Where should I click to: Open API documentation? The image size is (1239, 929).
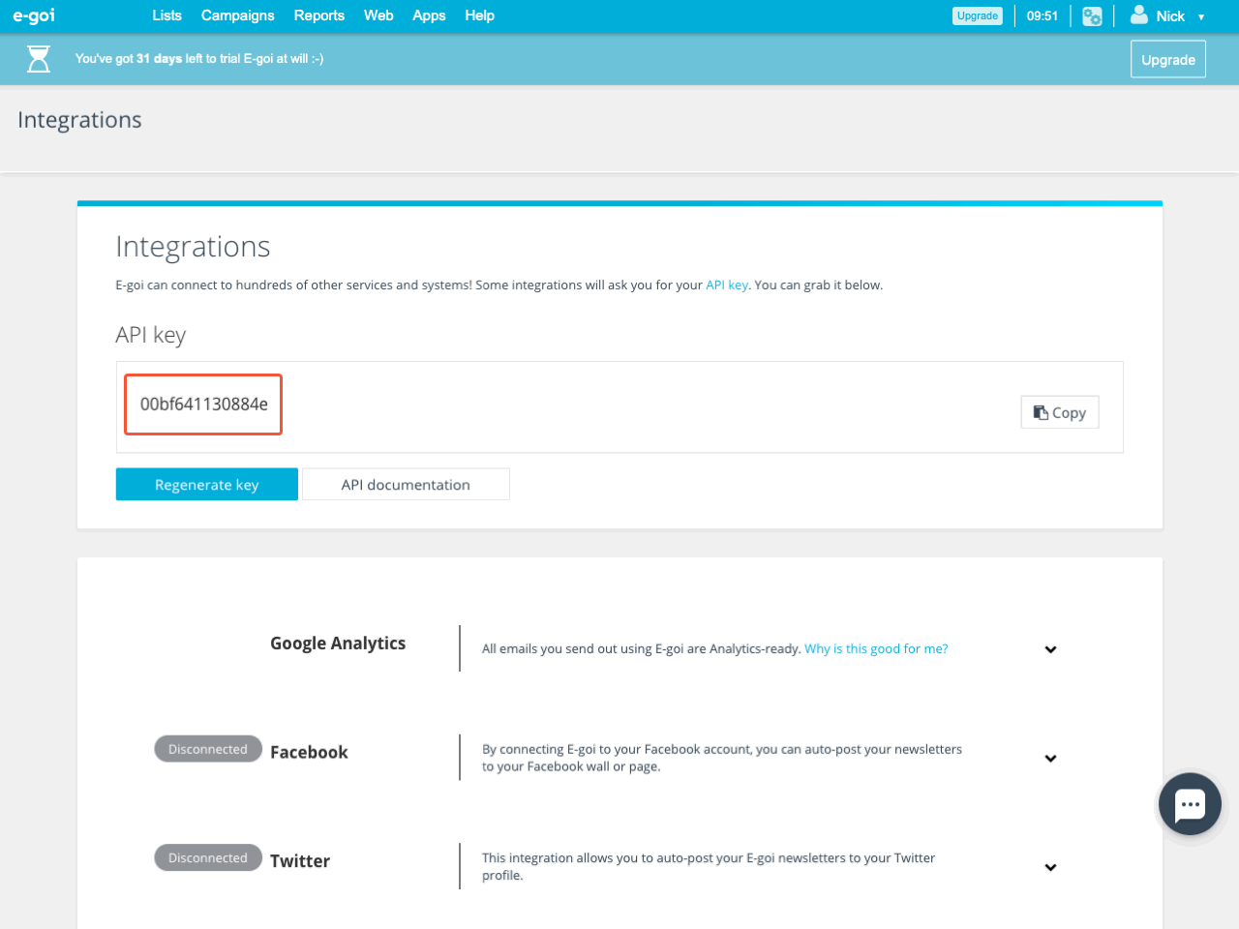point(406,485)
